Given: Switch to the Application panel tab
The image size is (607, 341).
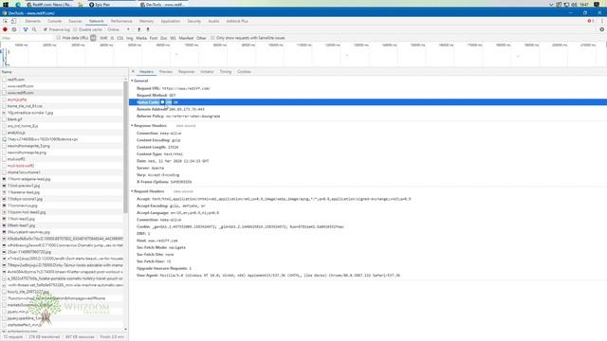Looking at the screenshot, I should click(x=171, y=21).
